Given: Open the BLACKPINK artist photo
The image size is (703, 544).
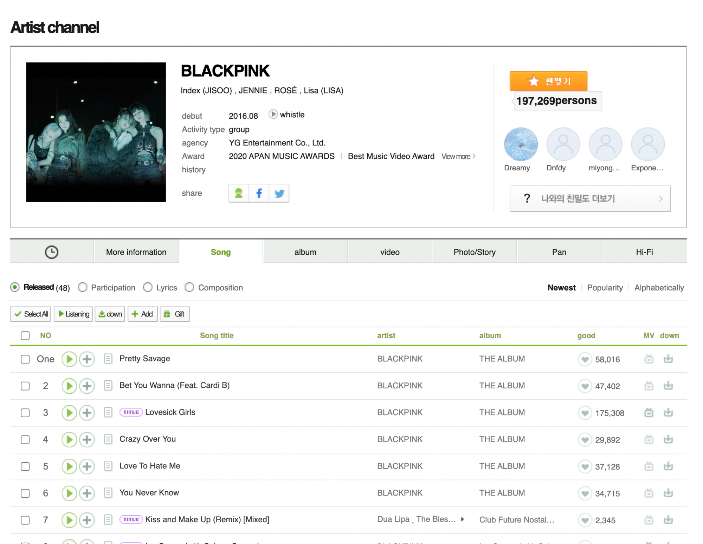Looking at the screenshot, I should [x=96, y=132].
